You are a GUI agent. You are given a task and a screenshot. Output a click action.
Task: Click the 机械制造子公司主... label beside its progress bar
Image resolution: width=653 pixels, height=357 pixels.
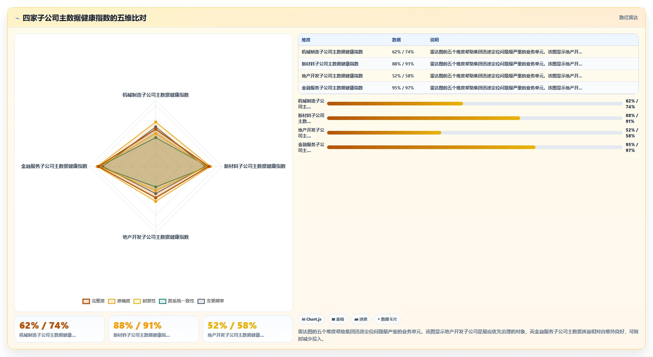point(311,104)
